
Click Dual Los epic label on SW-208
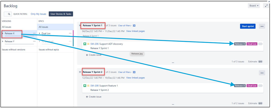(x=252, y=86)
